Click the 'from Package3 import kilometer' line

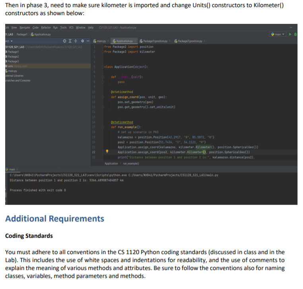click(x=130, y=52)
